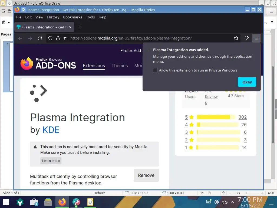Image resolution: width=277 pixels, height=208 pixels.
Task: Allow extension to run in Private Windows
Action: [x=155, y=70]
